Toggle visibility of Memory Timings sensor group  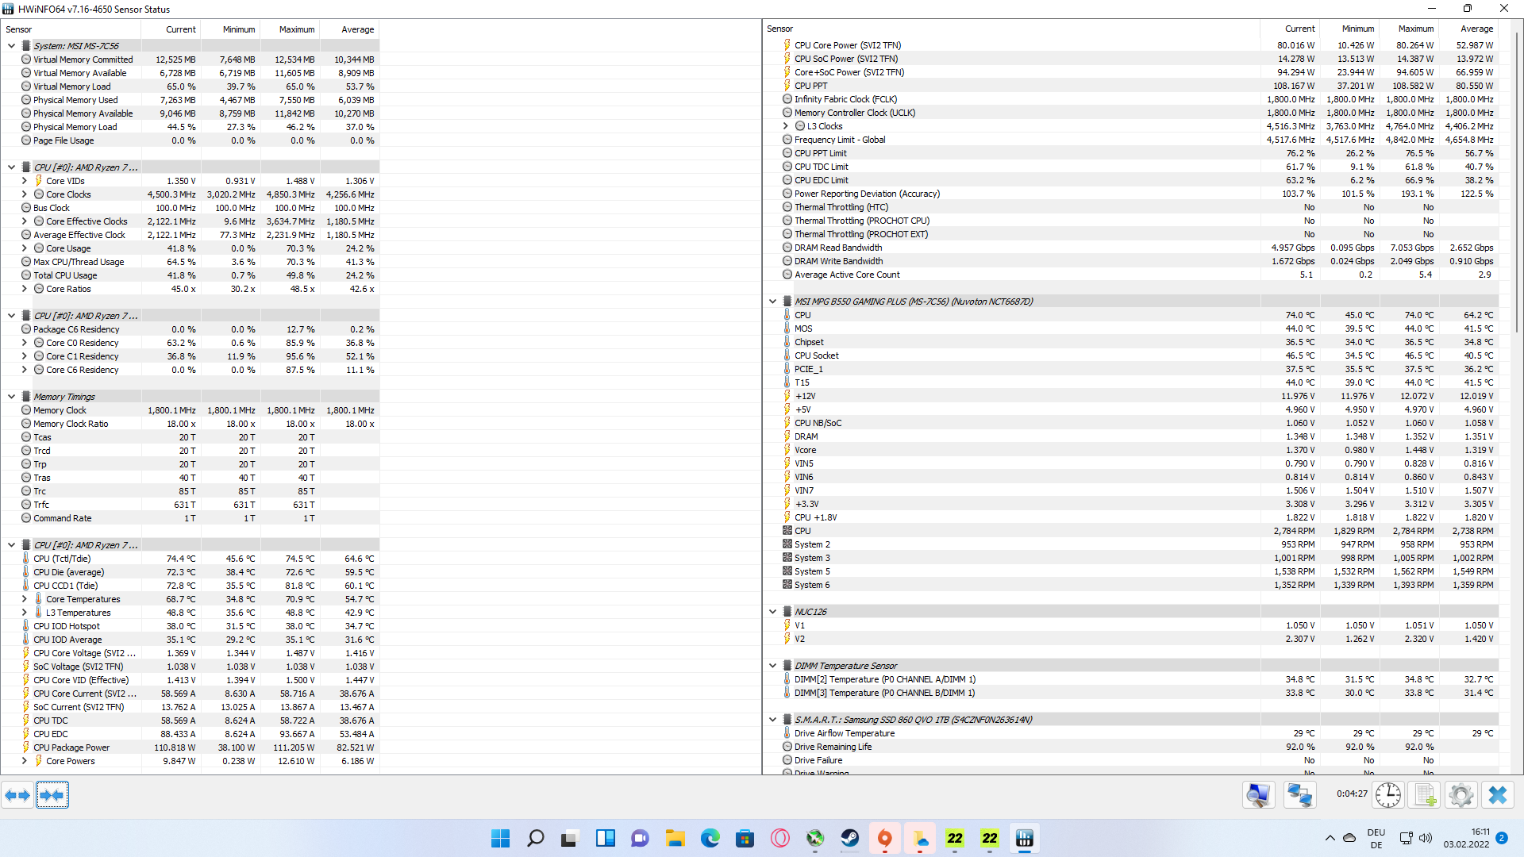(x=12, y=395)
